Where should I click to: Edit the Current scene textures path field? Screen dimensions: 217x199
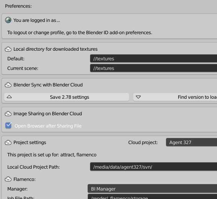[154, 68]
